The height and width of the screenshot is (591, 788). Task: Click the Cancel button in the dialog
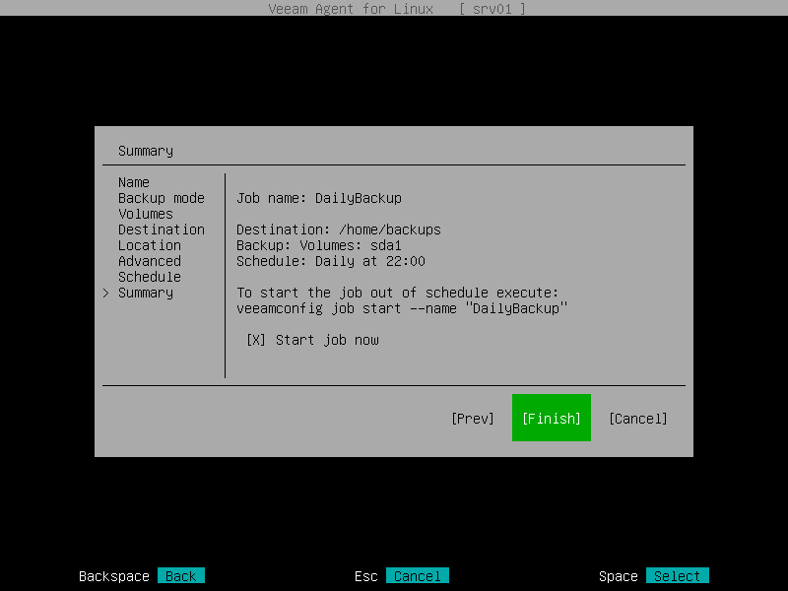pyautogui.click(x=637, y=419)
